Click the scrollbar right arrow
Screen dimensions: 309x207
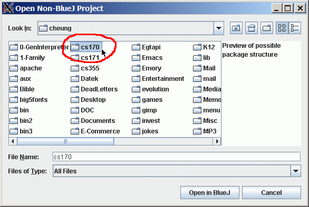(217, 141)
